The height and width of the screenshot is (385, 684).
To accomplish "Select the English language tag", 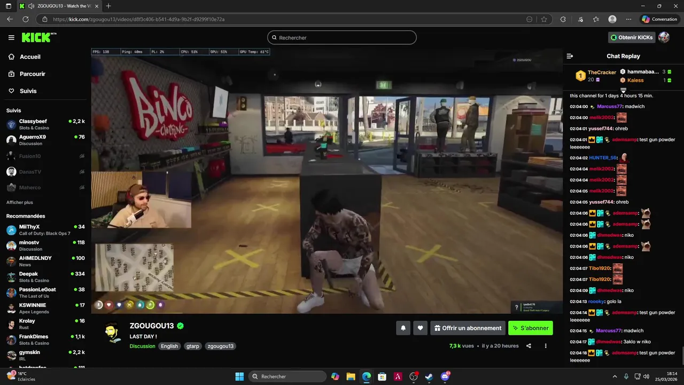I will point(169,346).
